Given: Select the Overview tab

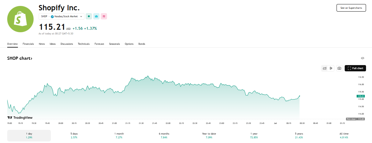Looking at the screenshot, I should (x=12, y=44).
